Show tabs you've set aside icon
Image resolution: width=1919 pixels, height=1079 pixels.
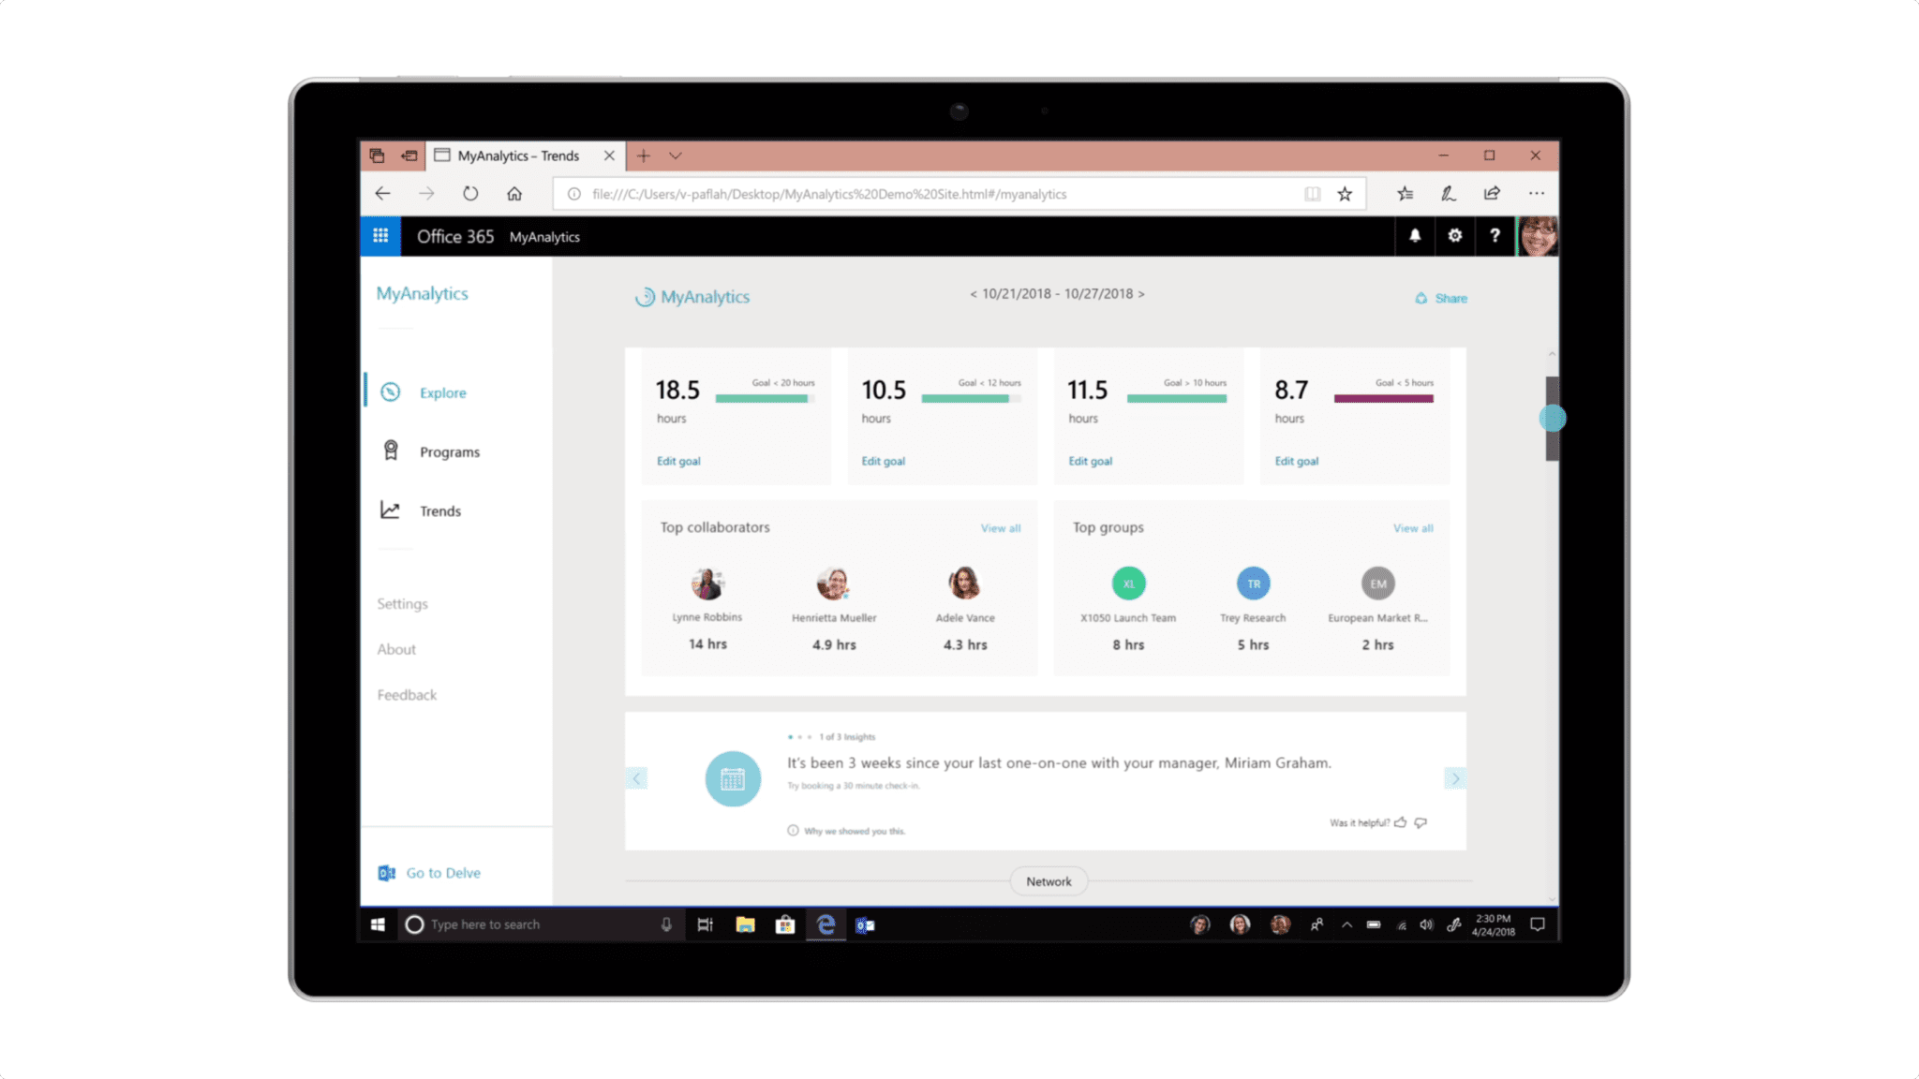click(377, 155)
